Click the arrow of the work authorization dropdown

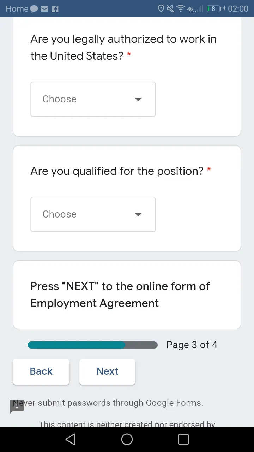[138, 100]
